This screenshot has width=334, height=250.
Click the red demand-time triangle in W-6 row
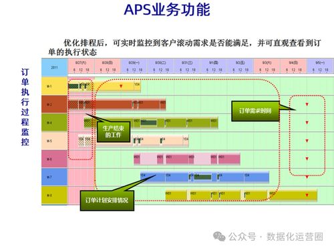coord(307,159)
